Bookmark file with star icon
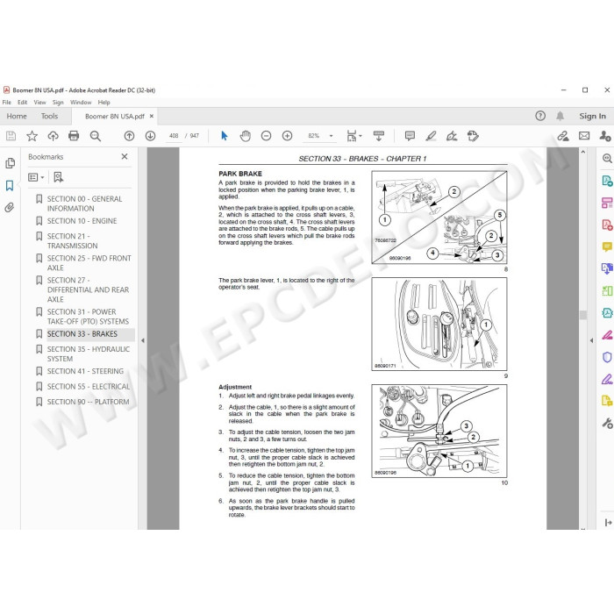Screen dimensions: 614x614 (32, 136)
